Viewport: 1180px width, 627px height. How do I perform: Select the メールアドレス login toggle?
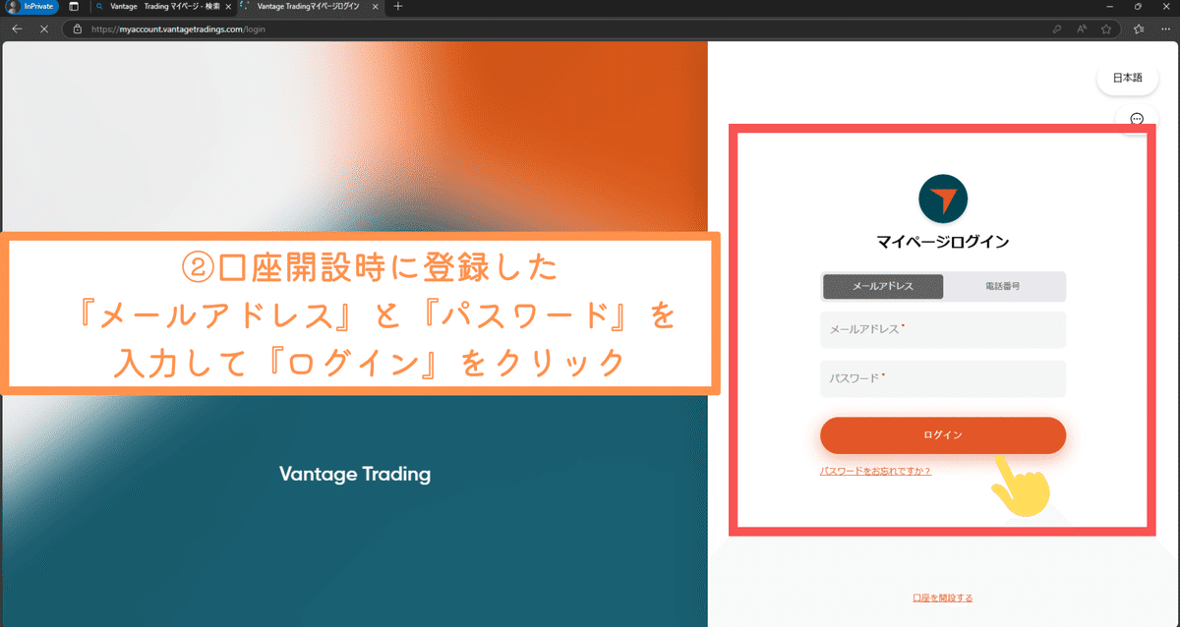click(883, 286)
